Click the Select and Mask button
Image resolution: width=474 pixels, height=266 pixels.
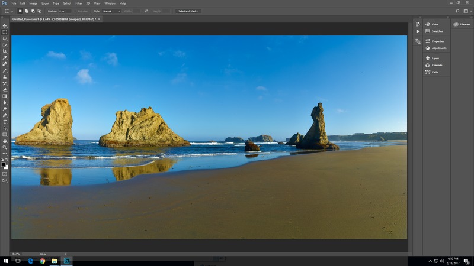[x=188, y=11]
